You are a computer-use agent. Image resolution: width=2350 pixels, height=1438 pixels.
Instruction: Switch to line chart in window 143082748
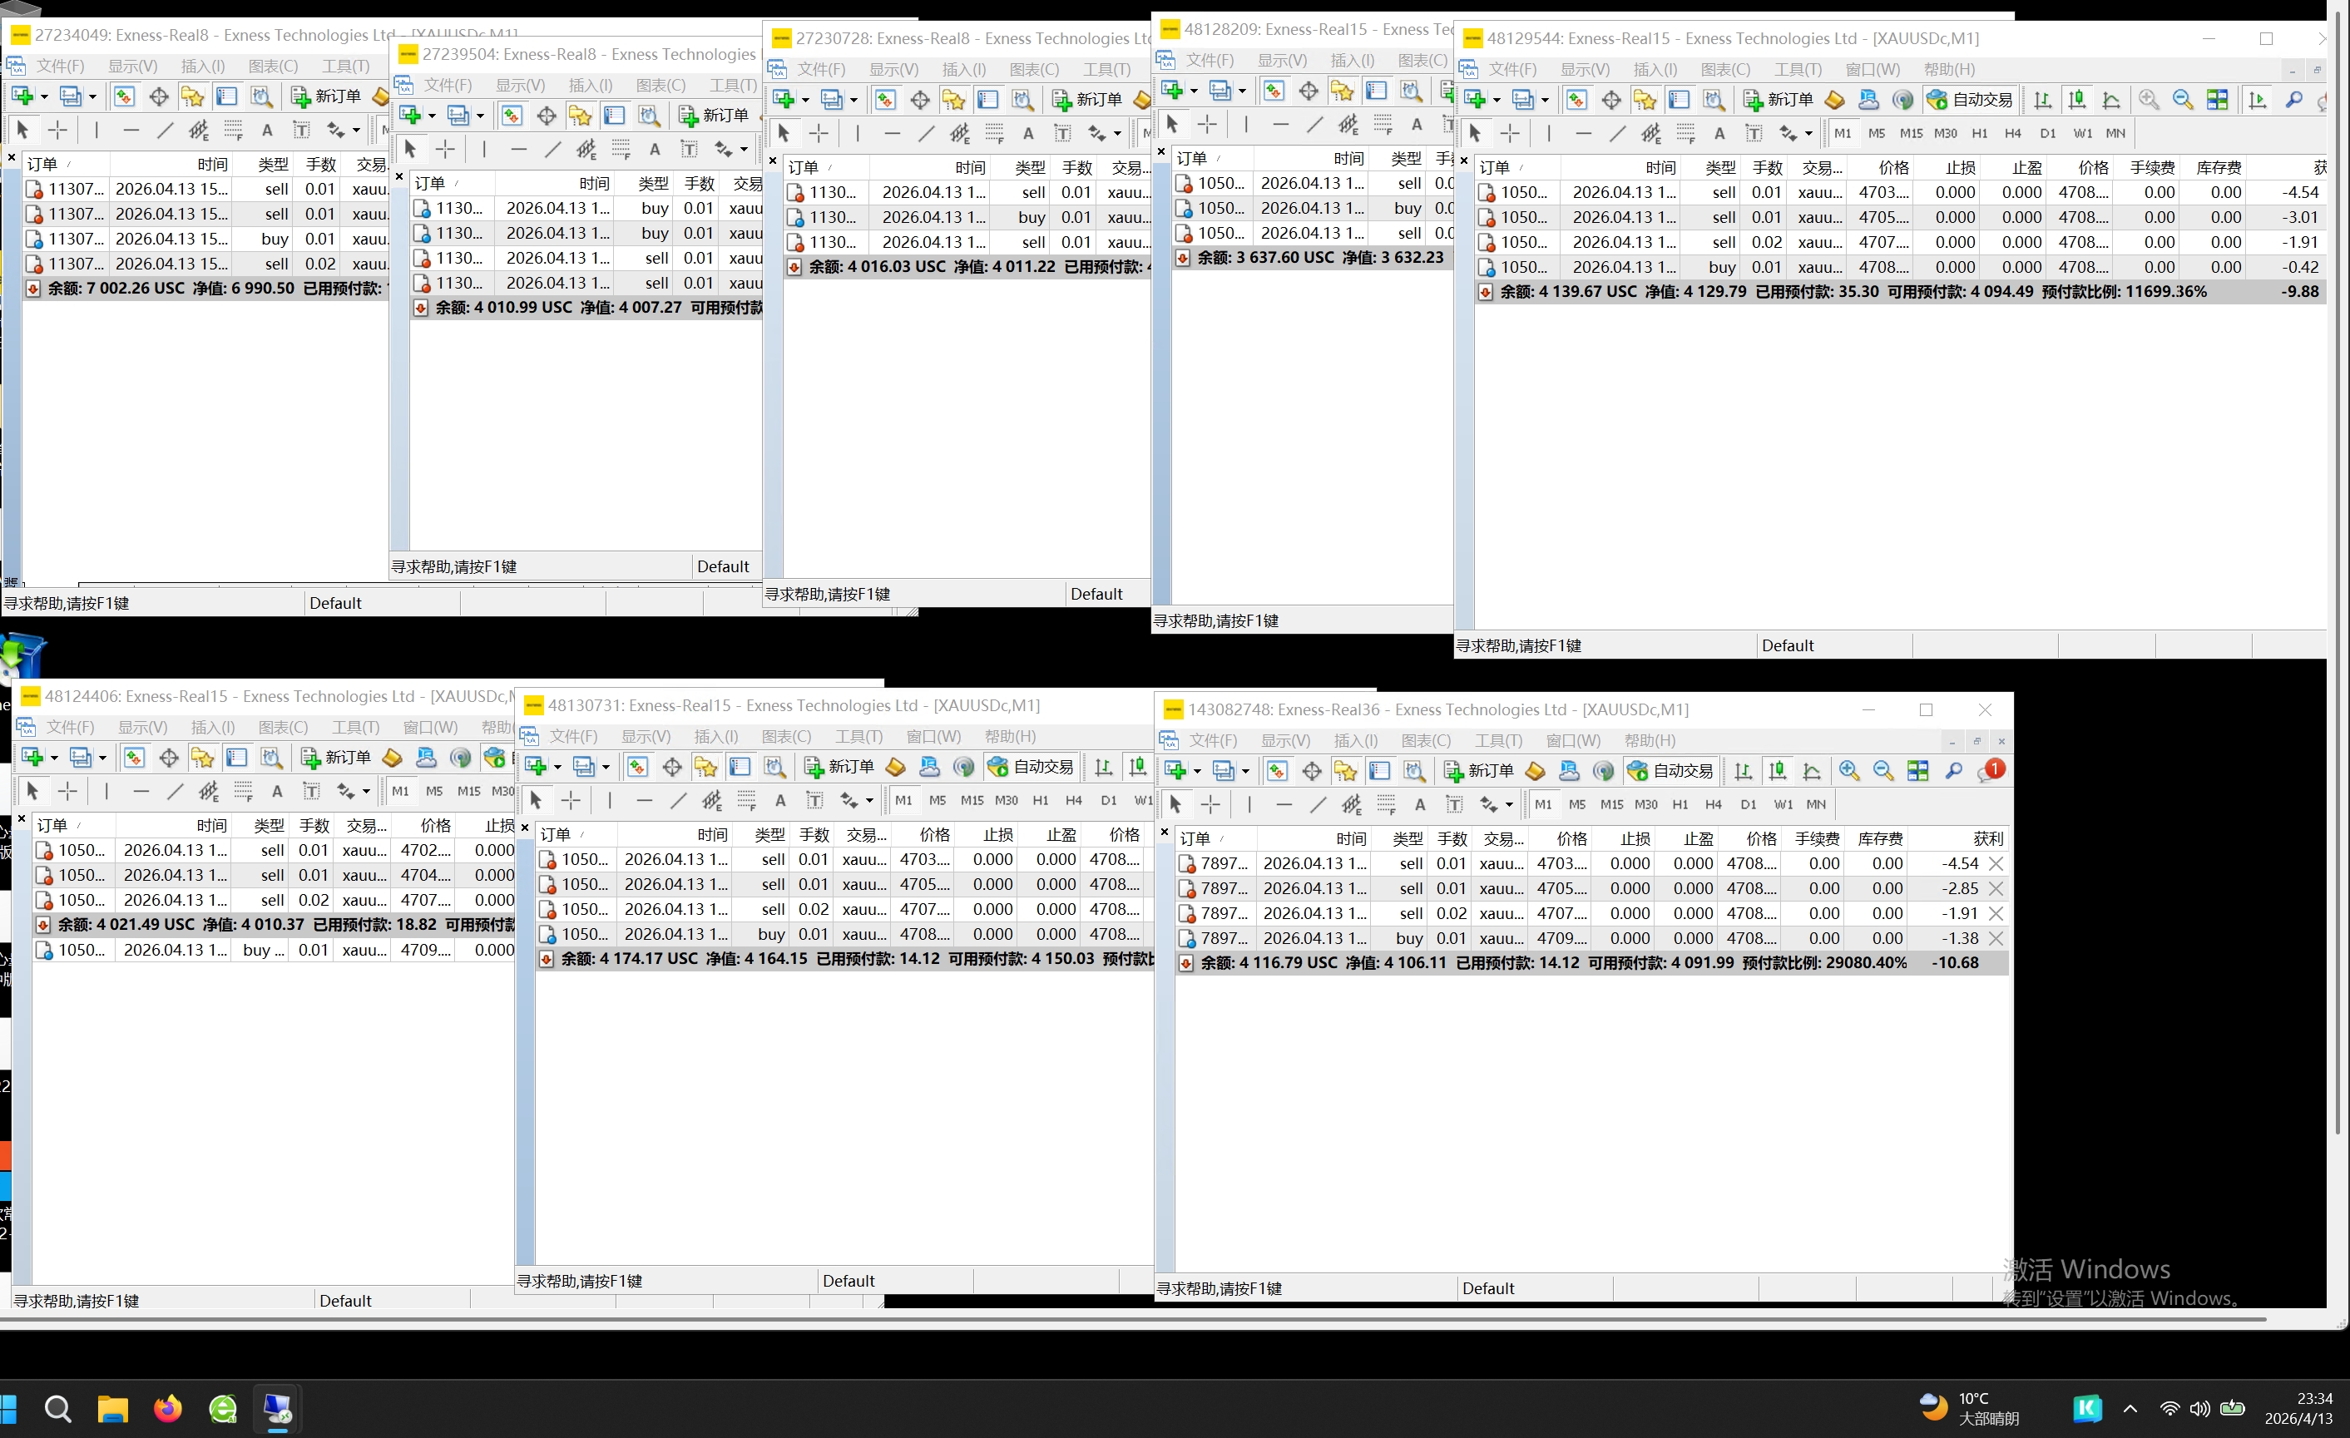1812,770
